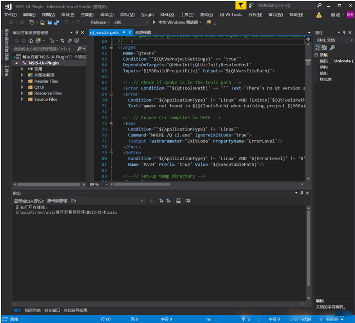Open the output source dropdown showing Git

click(x=95, y=201)
